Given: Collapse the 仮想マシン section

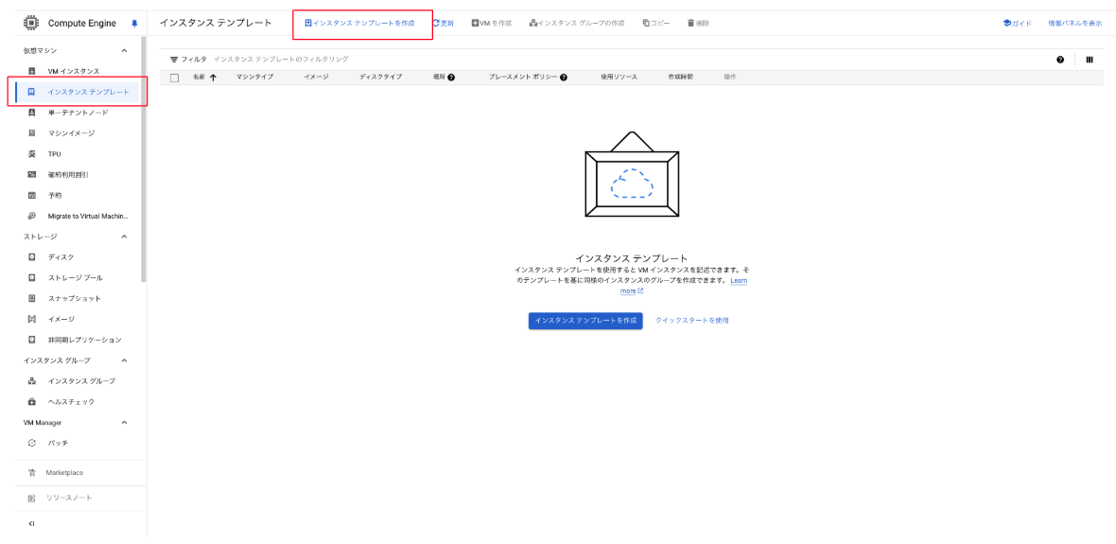Looking at the screenshot, I should [125, 50].
